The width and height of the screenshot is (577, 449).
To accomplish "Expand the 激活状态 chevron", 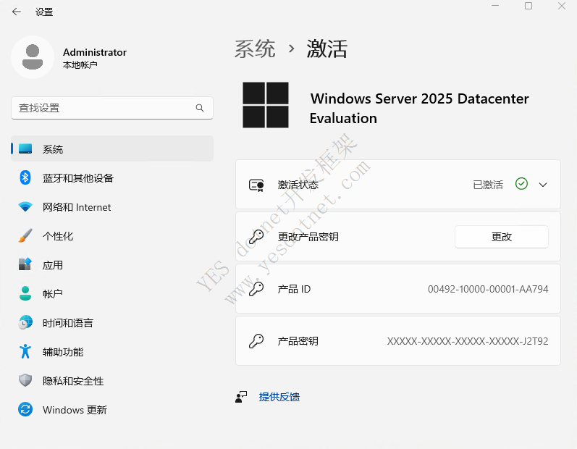I will pos(543,185).
